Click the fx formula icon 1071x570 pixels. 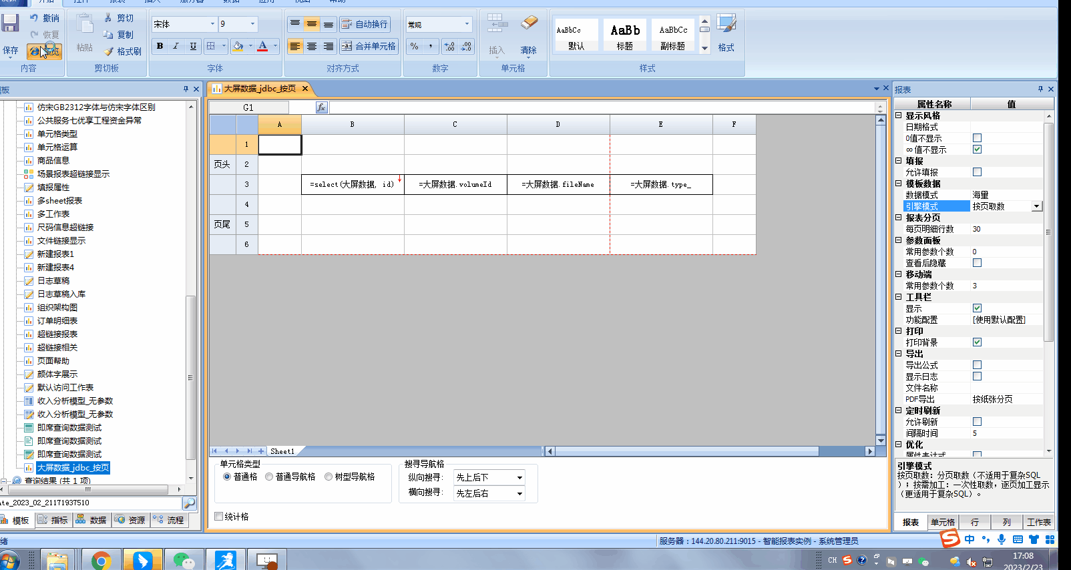point(321,107)
